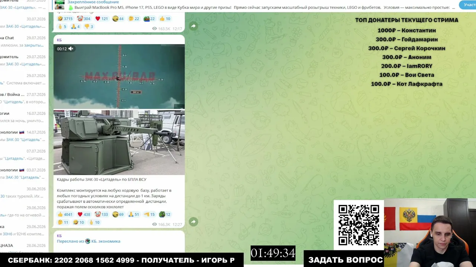The image size is (476, 267).
Task: Open КБ sender name above the video
Action: click(59, 40)
